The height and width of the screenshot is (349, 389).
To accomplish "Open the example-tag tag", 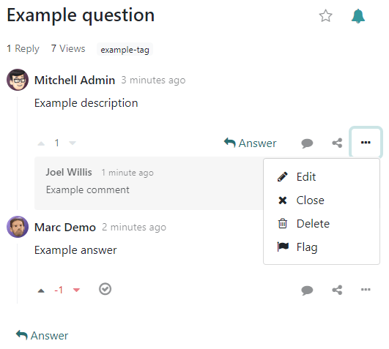I will pyautogui.click(x=125, y=49).
